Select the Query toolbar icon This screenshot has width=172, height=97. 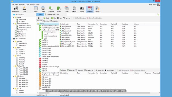coord(66,9)
